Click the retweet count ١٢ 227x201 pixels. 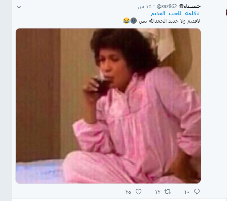(x=158, y=192)
